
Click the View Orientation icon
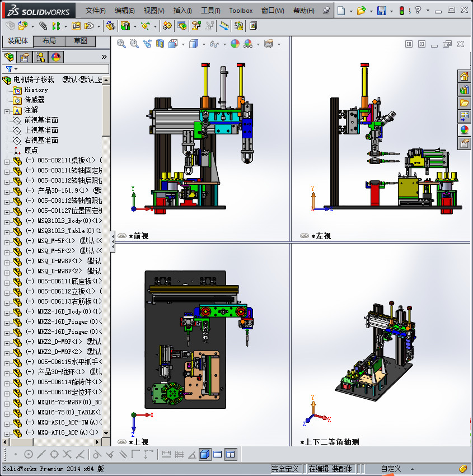[x=173, y=44]
